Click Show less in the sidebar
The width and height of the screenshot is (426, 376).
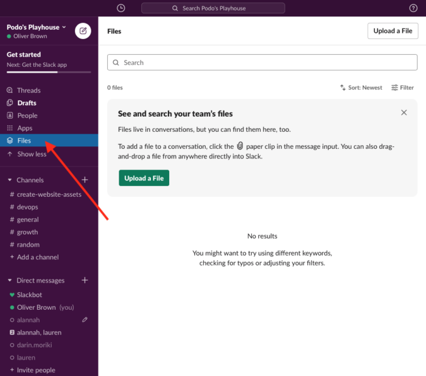pos(31,154)
